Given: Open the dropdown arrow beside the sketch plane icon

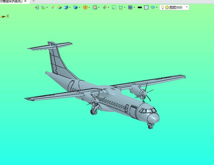Looking at the screenshot, I should point(47,7).
